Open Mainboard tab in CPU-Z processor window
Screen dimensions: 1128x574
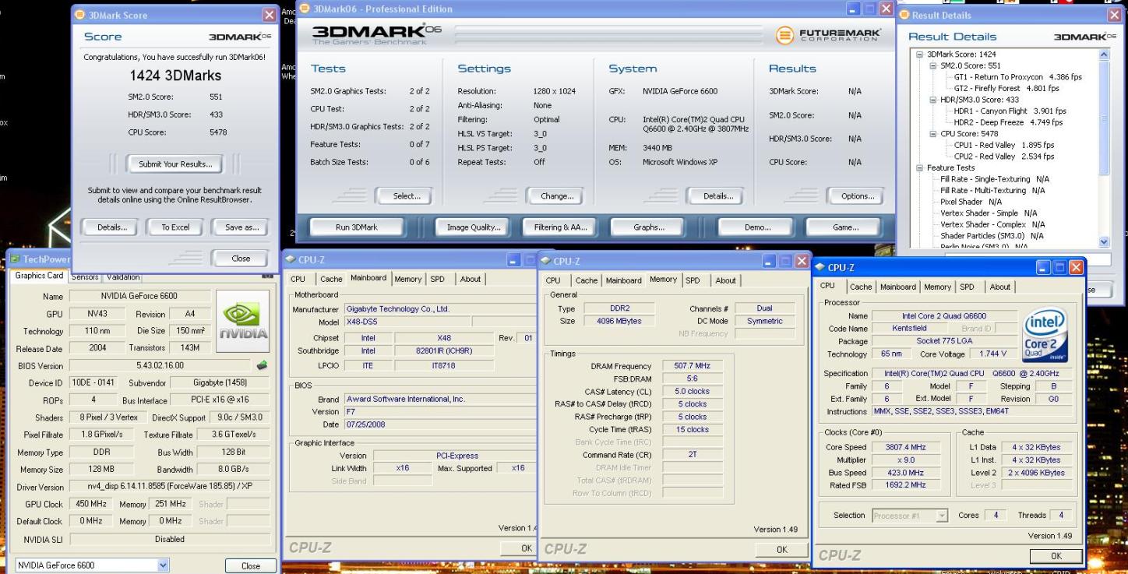(898, 287)
